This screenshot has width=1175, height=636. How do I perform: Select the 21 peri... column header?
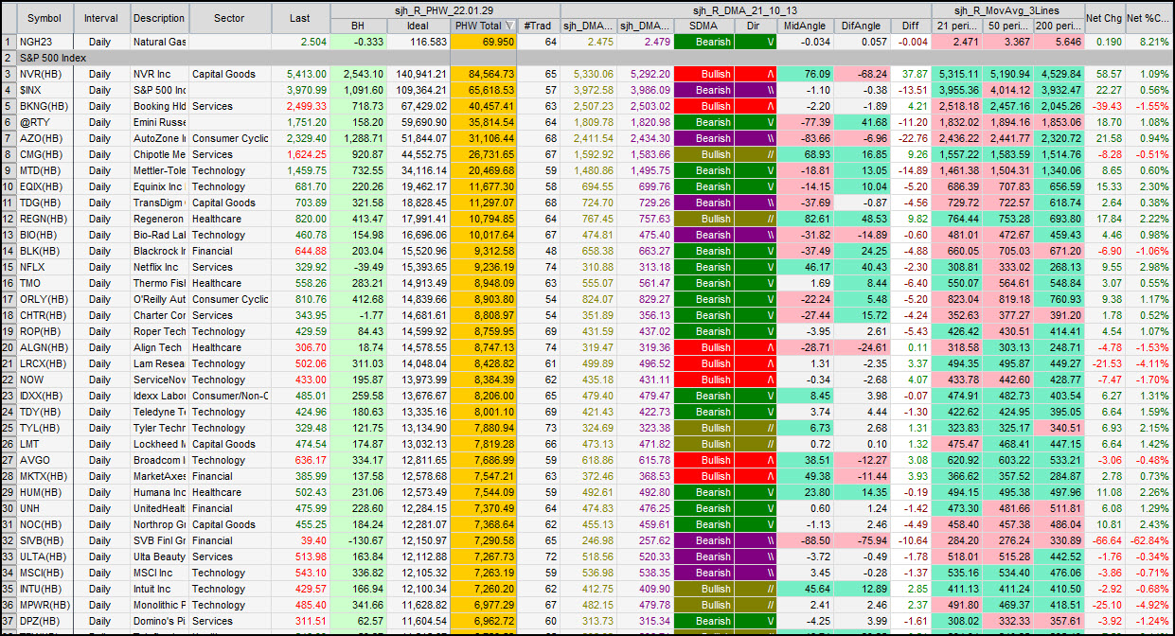[956, 26]
